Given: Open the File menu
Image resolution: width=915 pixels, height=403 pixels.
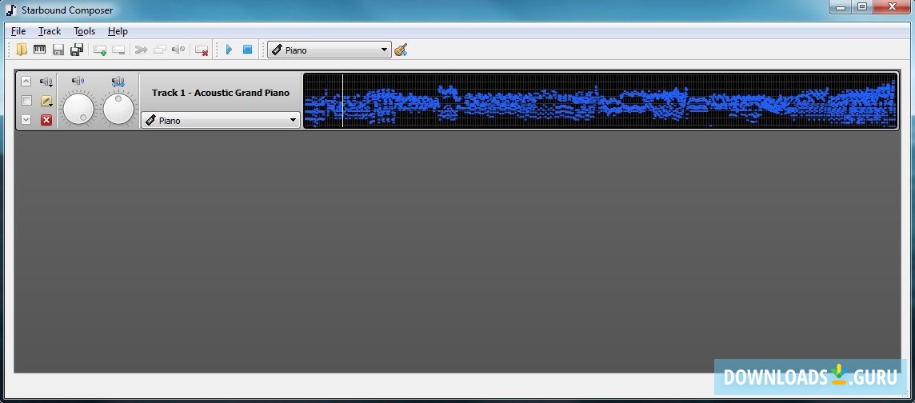Looking at the screenshot, I should click(18, 31).
